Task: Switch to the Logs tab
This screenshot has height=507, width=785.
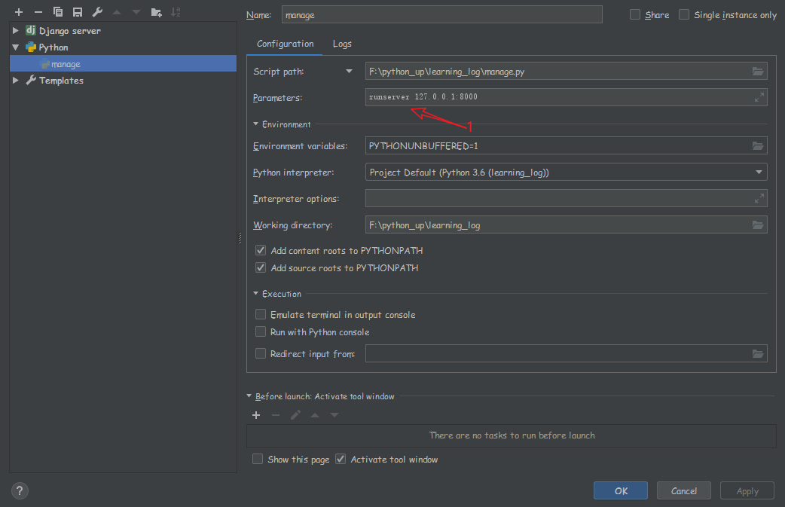Action: point(342,44)
